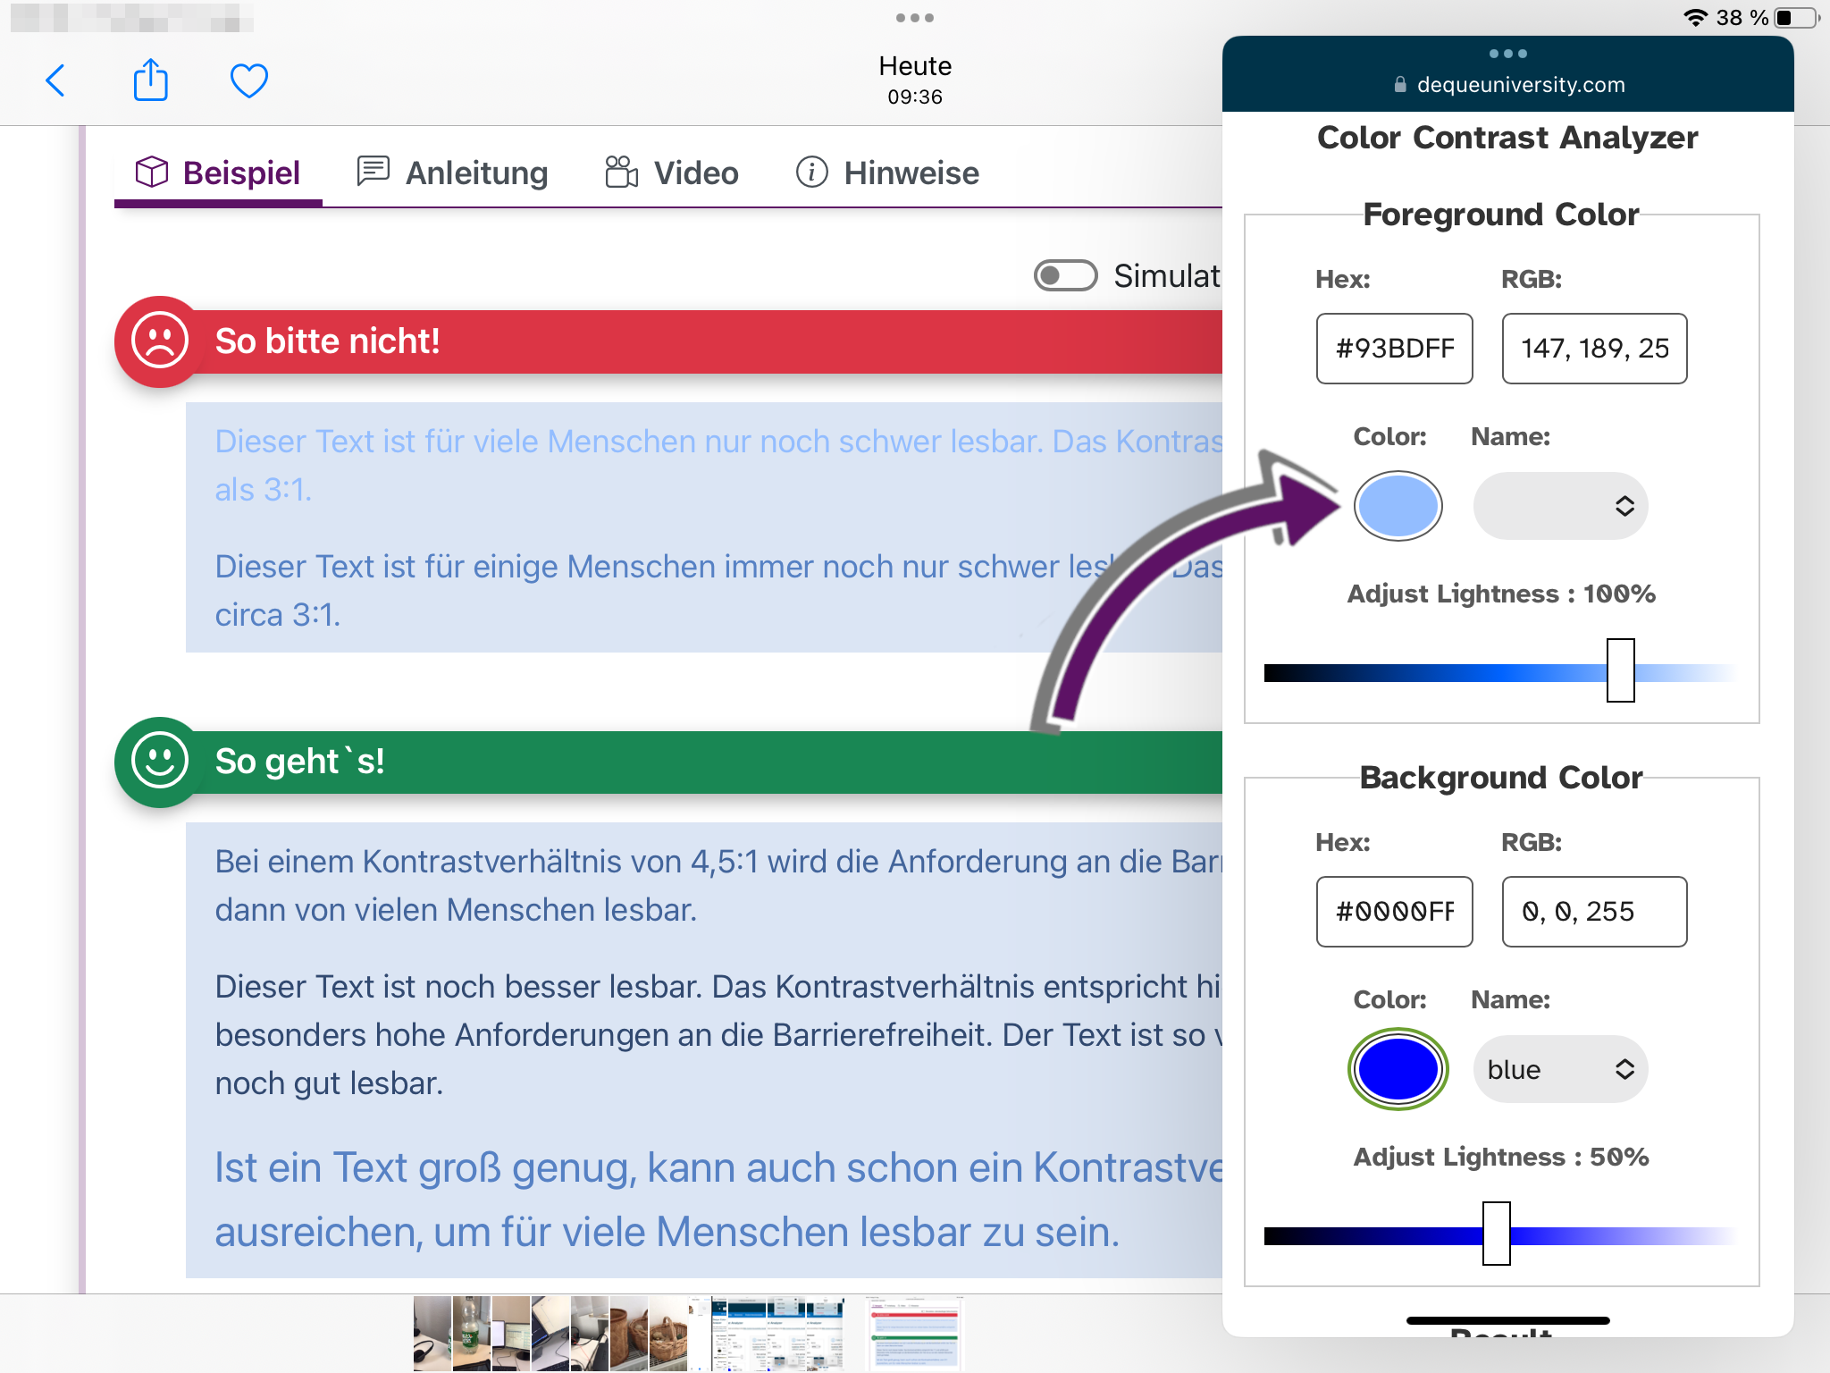Select the desktop monitor photo thumbnail

tap(511, 1333)
